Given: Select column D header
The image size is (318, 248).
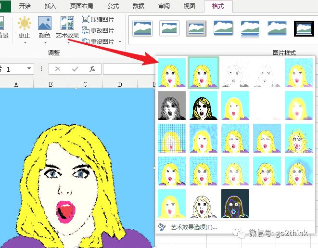Looking at the screenshot, I should coord(120,84).
